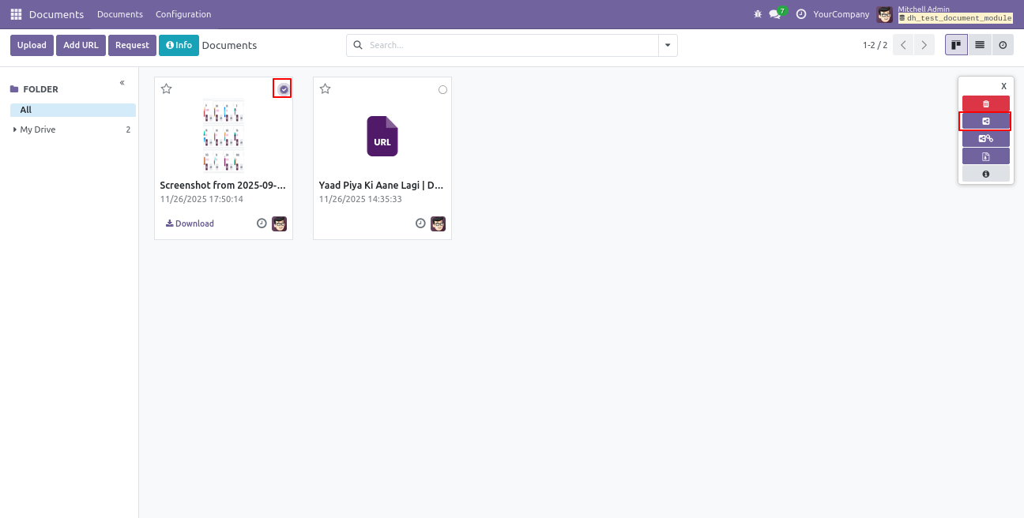1024x518 pixels.
Task: Click the share button in action panel
Action: point(985,122)
